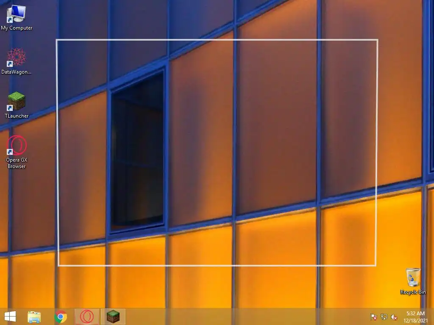Switch to the Minecraft launcher taskbar button
The width and height of the screenshot is (434, 325).
pyautogui.click(x=113, y=317)
